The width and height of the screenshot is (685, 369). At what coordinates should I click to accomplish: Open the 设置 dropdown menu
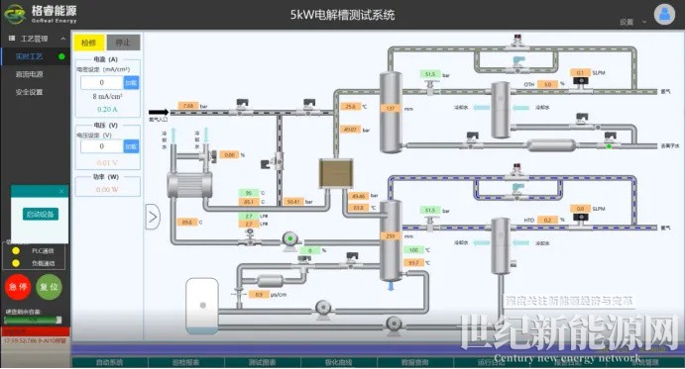(632, 22)
